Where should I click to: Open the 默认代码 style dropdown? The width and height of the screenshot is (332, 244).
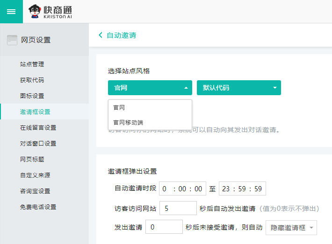point(238,88)
